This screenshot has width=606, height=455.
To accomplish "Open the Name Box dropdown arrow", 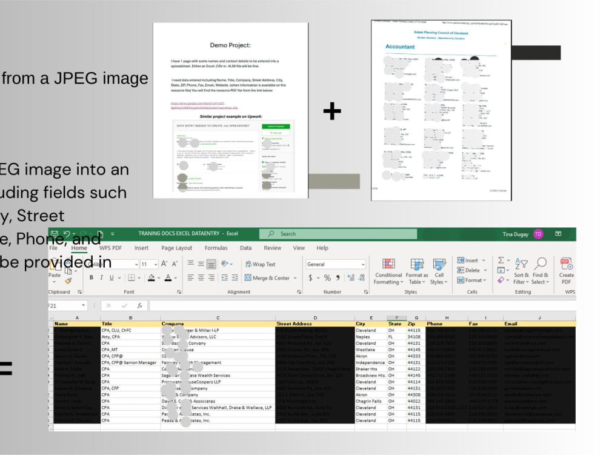I will point(83,305).
